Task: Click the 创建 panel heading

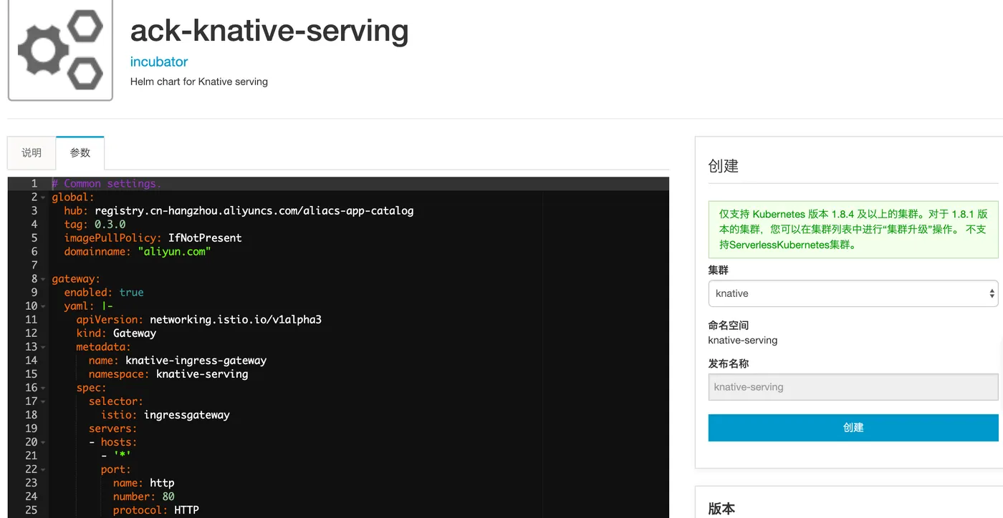Action: click(723, 166)
